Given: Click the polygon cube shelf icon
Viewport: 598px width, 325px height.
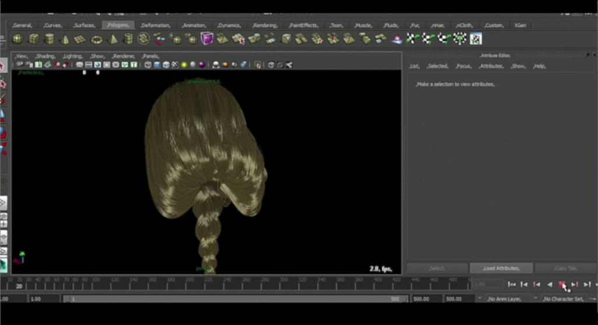Looking at the screenshot, I should point(34,39).
